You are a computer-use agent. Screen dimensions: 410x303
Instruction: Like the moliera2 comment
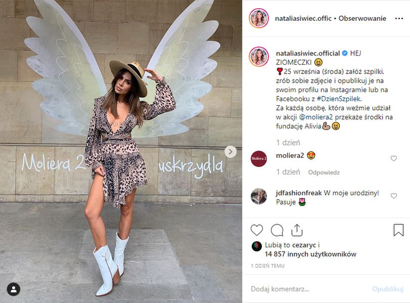(x=393, y=158)
